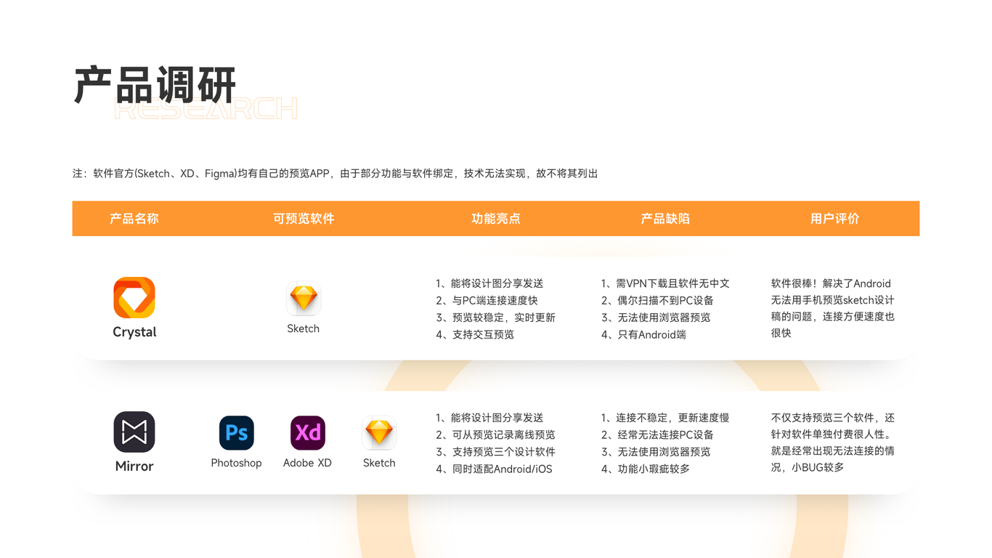
Task: Click the Photoshop label
Action: click(x=237, y=463)
